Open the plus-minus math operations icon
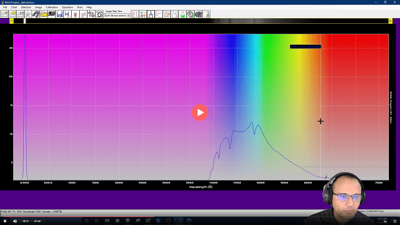The width and height of the screenshot is (400, 225). point(143,14)
